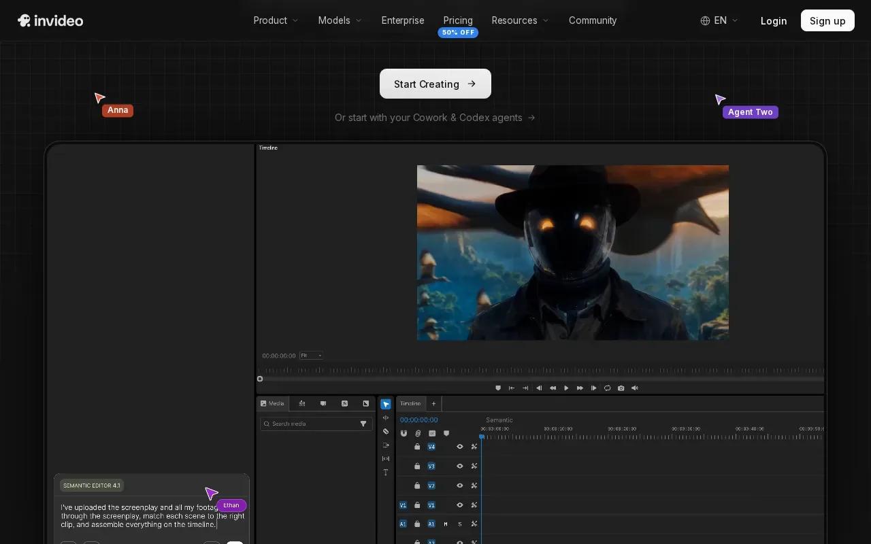The height and width of the screenshot is (544, 871).
Task: Toggle the timeline snapping magnet
Action: tap(404, 433)
